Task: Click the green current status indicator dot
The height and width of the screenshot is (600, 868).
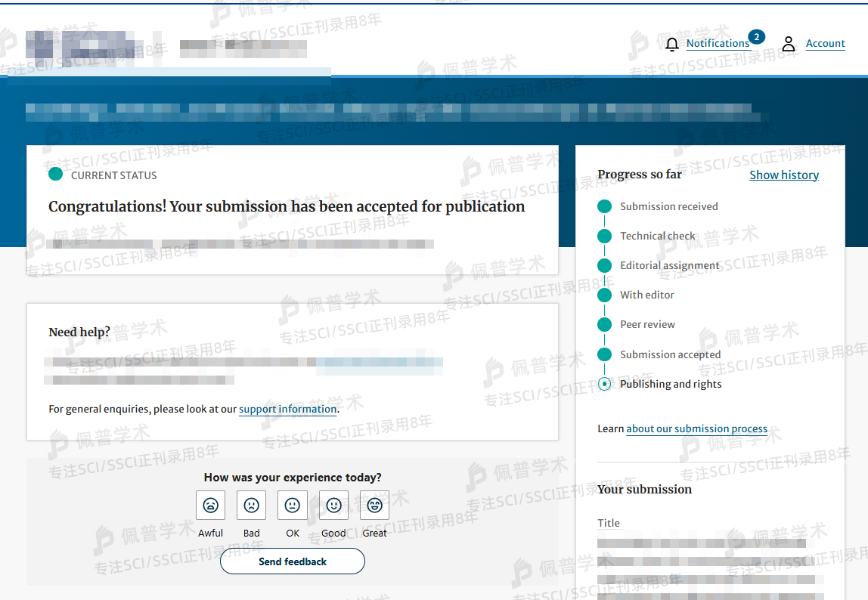Action: tap(55, 175)
